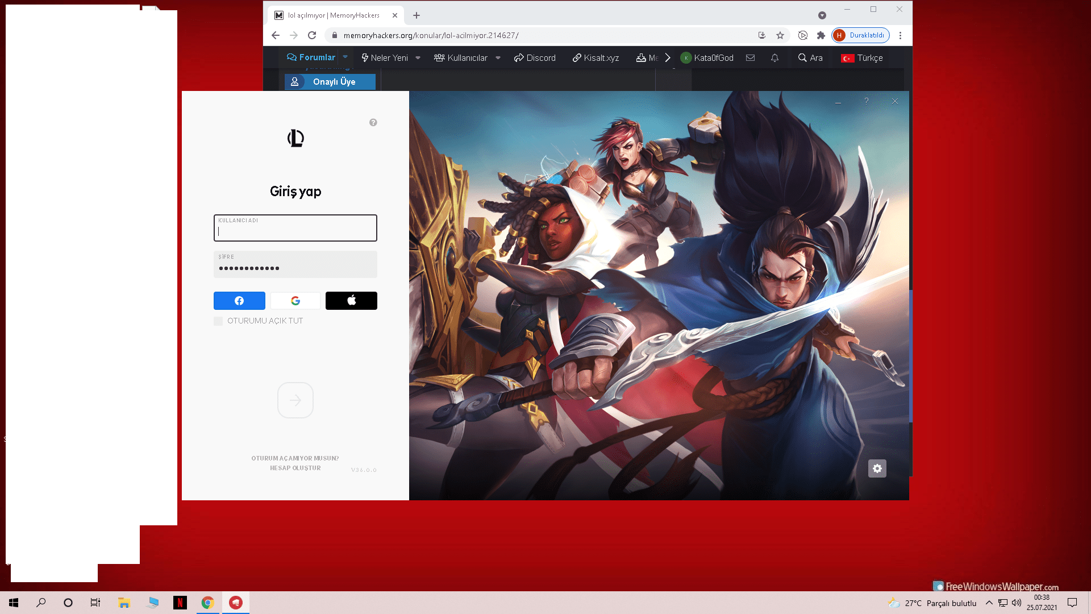This screenshot has height=614, width=1091.
Task: Open the Discord nav link
Action: (x=535, y=57)
